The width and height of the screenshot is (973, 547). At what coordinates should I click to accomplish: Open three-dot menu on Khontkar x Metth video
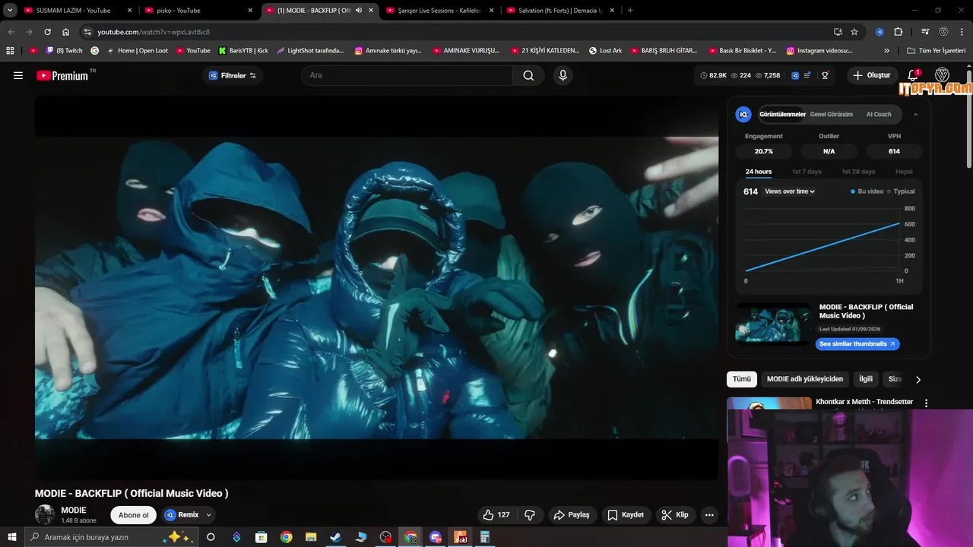(926, 403)
